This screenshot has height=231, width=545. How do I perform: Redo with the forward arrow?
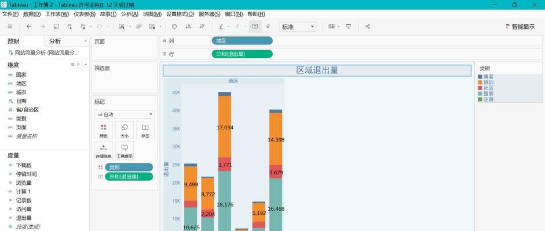tap(42, 27)
